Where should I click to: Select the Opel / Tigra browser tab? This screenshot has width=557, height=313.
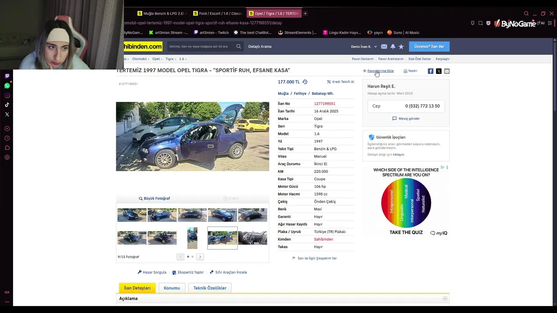(x=273, y=13)
